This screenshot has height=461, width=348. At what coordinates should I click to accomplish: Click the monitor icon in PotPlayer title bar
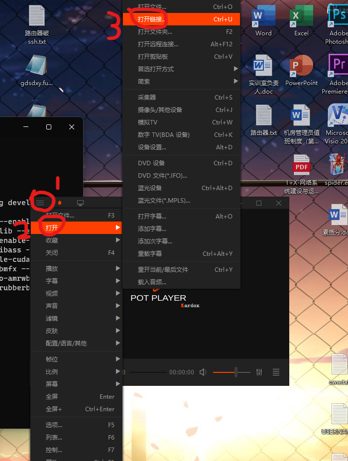[x=80, y=203]
